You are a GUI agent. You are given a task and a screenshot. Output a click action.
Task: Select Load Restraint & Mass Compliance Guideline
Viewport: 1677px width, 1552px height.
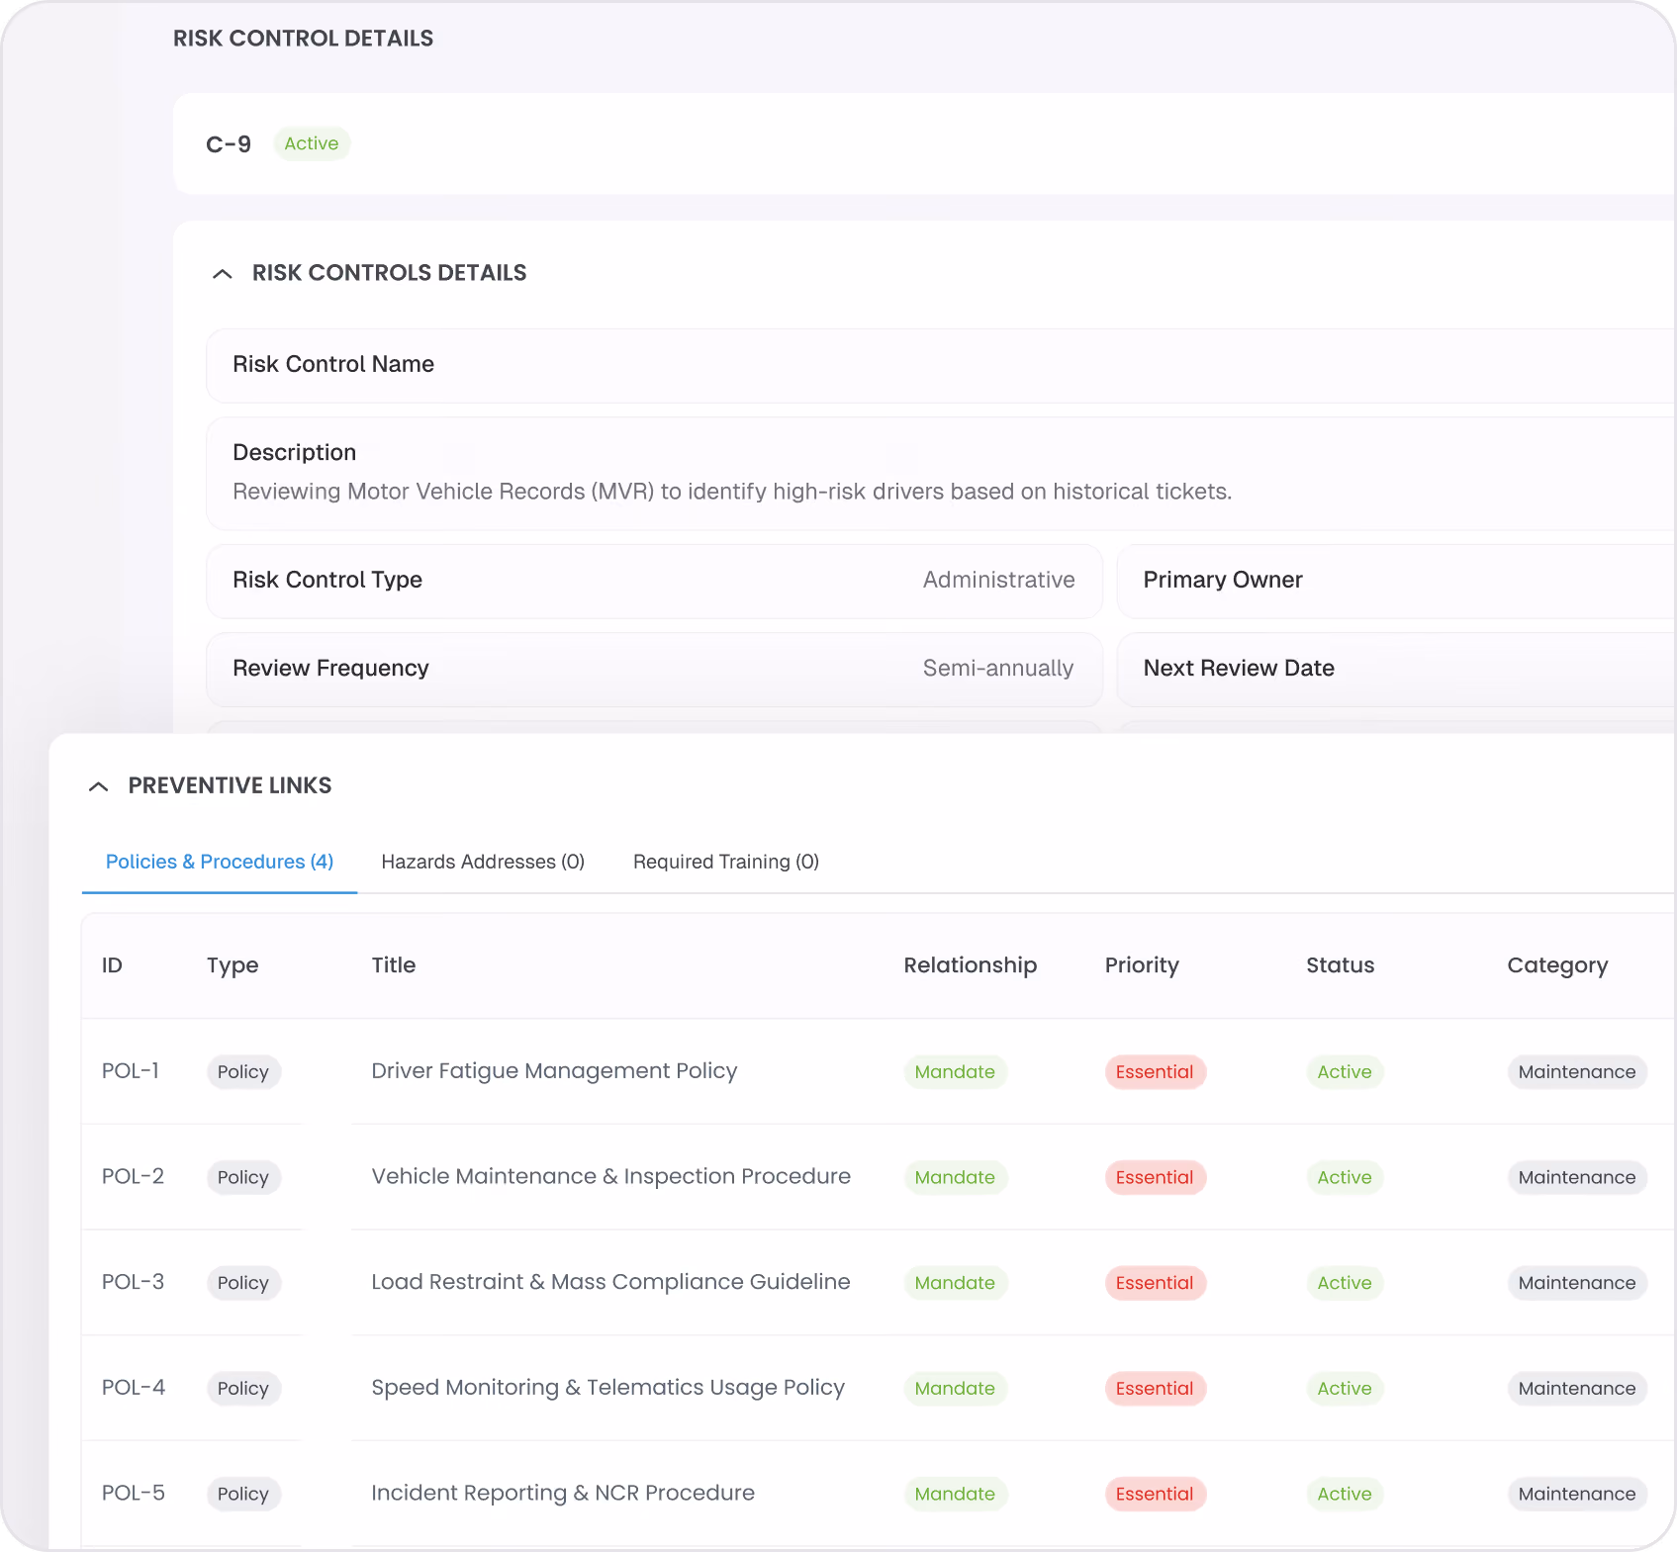[x=610, y=1282]
